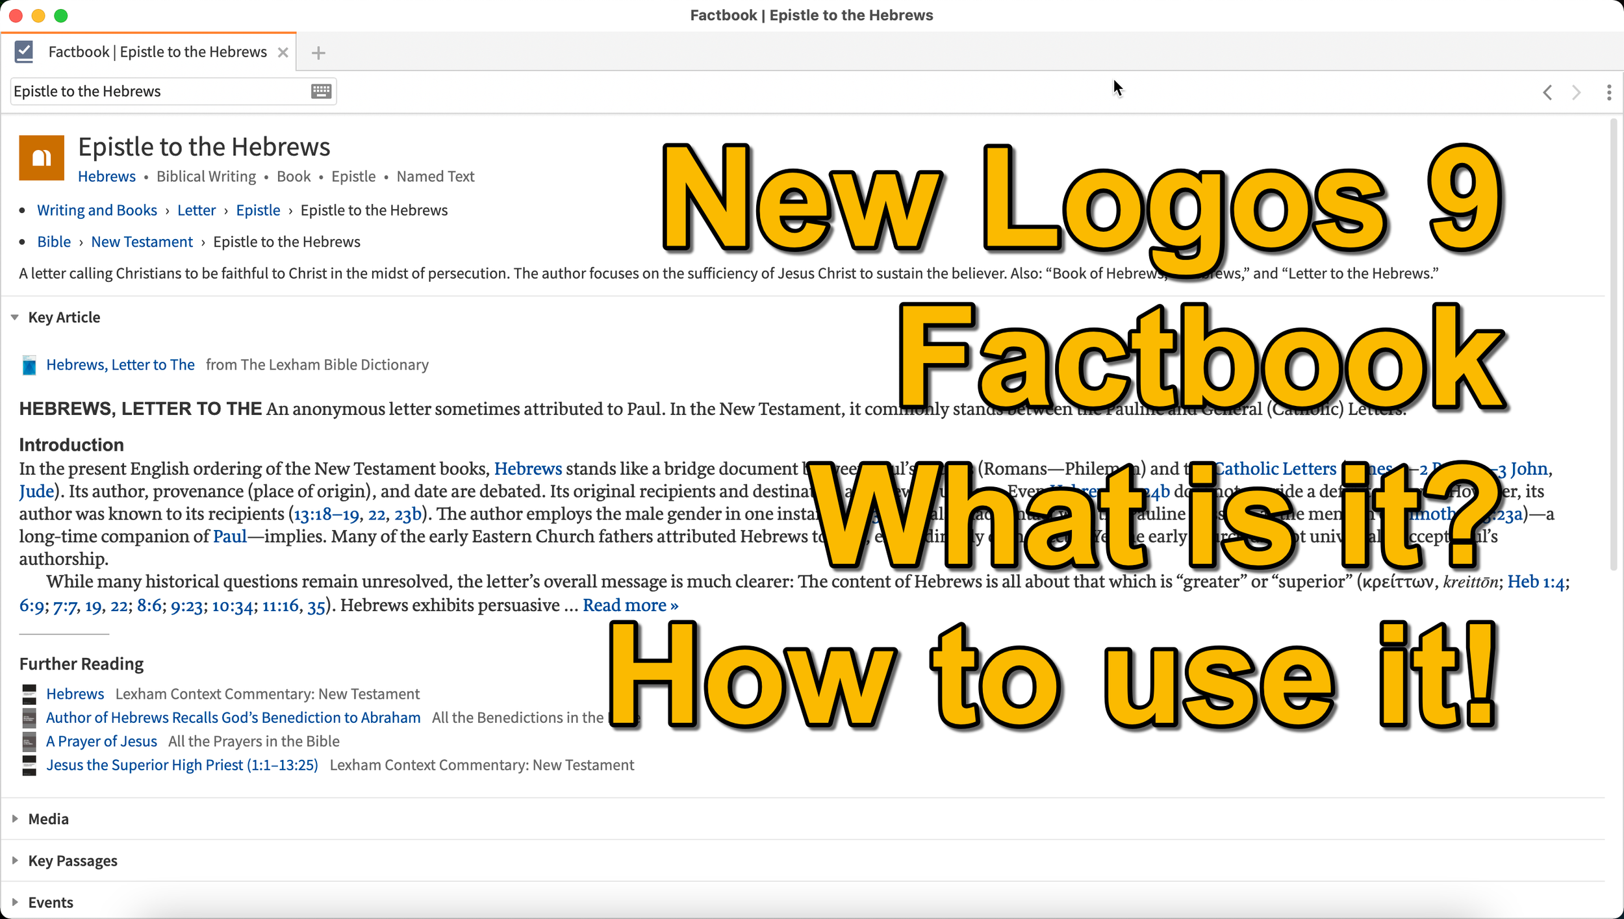
Task: Open the Hebrews link under the title
Action: (x=107, y=177)
